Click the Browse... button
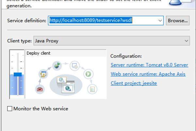The image size is (196, 131). click(x=178, y=21)
